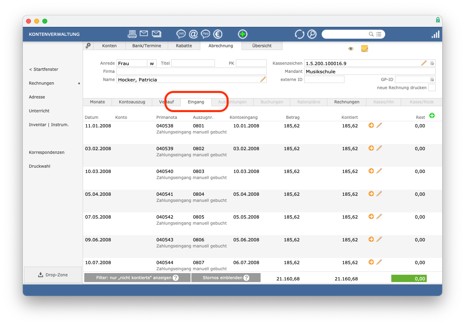Open dropdown icon in GP-ID field
The width and height of the screenshot is (465, 326).
click(432, 79)
